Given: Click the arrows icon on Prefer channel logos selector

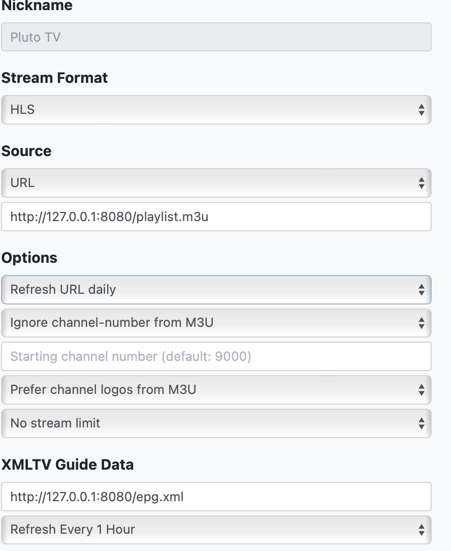Looking at the screenshot, I should coord(421,390).
